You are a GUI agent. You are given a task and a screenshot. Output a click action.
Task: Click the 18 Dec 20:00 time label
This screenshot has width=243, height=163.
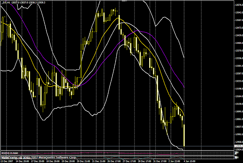(53, 161)
